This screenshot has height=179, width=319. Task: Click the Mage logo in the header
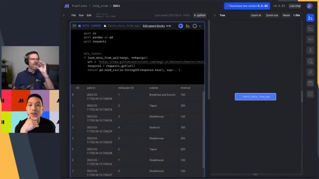click(x=66, y=6)
